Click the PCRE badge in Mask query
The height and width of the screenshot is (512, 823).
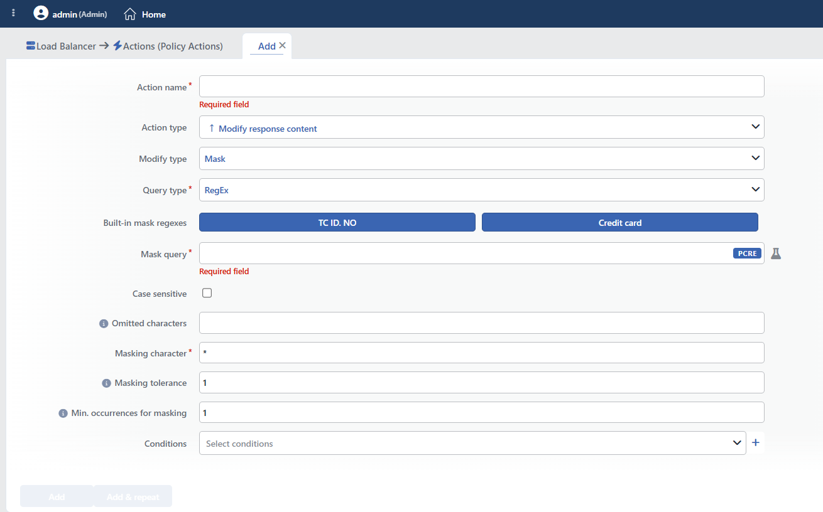(747, 253)
